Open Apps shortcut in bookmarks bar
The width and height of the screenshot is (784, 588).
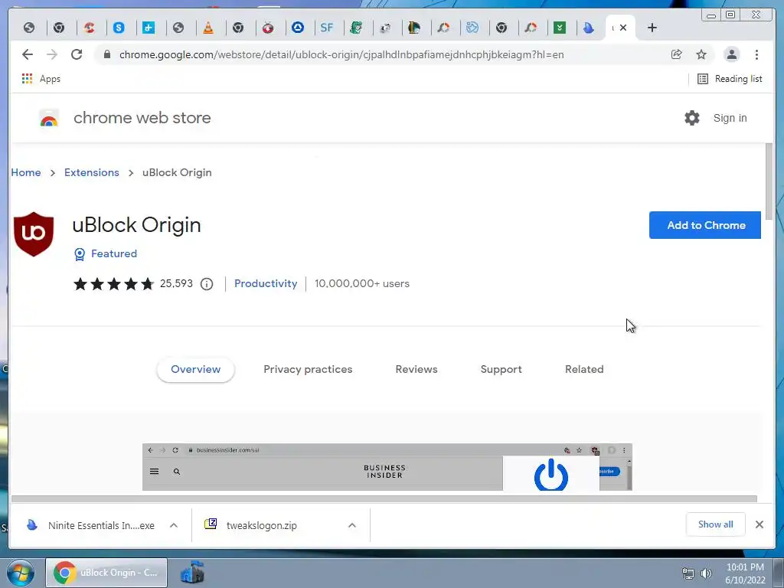point(41,79)
